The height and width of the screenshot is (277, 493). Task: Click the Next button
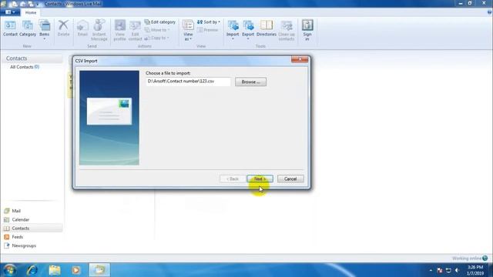click(260, 179)
